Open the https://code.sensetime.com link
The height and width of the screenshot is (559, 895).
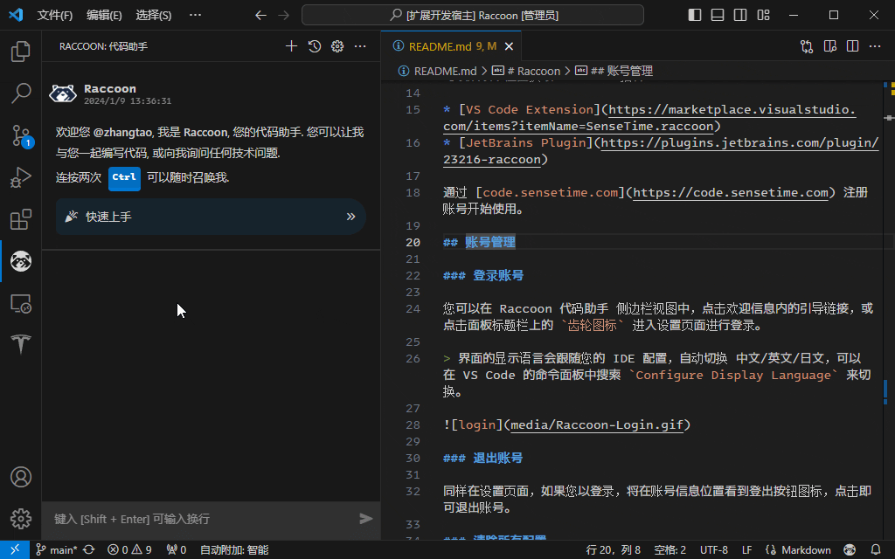tap(731, 192)
